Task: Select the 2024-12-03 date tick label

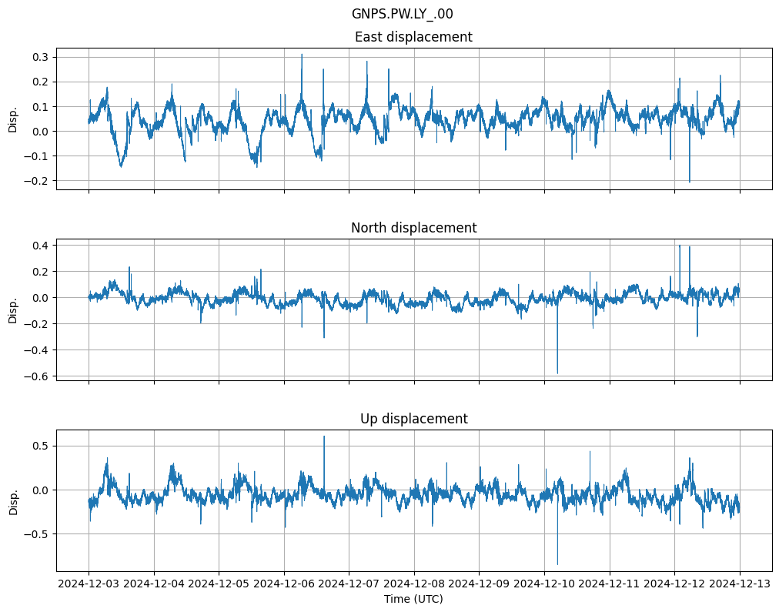Action: tap(89, 584)
